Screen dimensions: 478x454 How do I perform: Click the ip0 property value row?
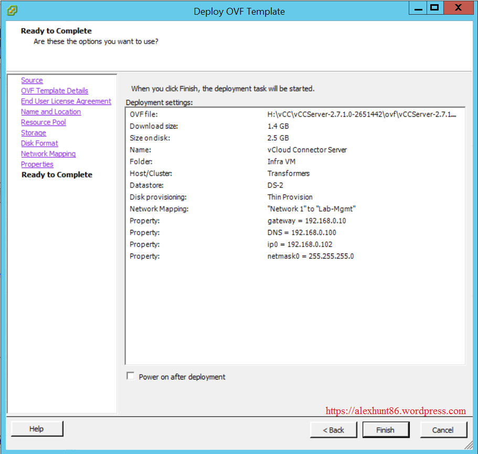(x=300, y=245)
